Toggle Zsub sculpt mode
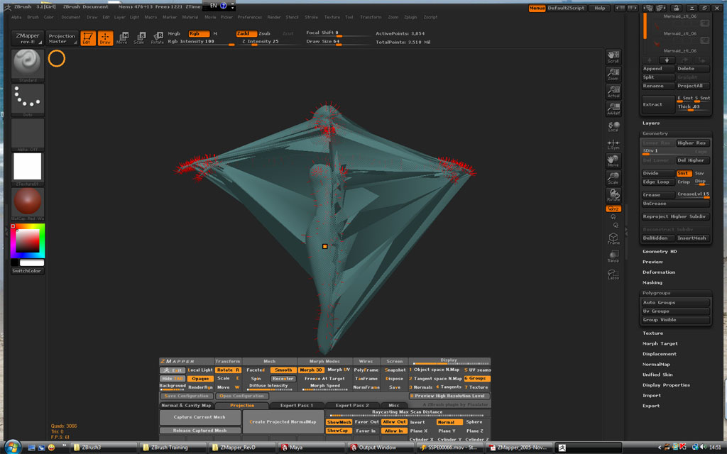The width and height of the screenshot is (727, 454). click(x=265, y=33)
